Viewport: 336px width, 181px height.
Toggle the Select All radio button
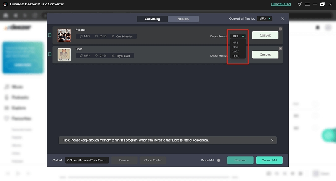pyautogui.click(x=218, y=160)
